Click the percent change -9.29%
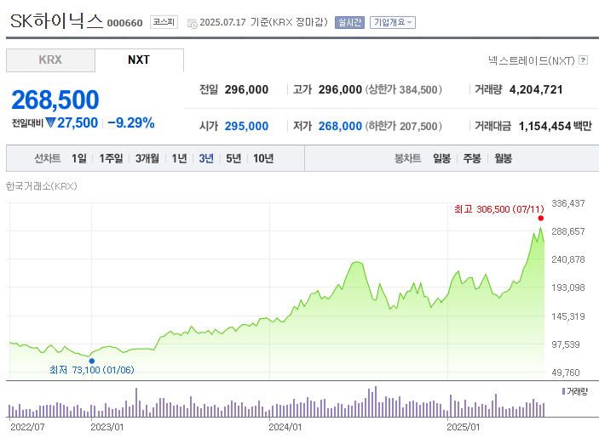 point(131,122)
